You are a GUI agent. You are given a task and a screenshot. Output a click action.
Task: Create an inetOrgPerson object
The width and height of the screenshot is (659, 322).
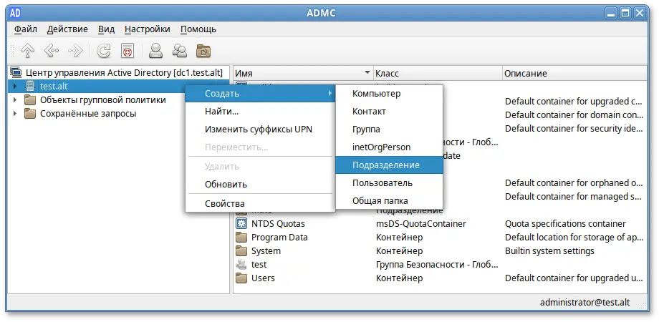coord(389,147)
